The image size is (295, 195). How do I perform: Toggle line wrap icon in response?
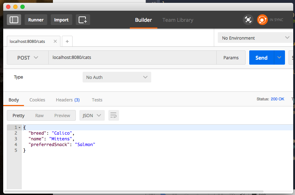click(x=113, y=115)
